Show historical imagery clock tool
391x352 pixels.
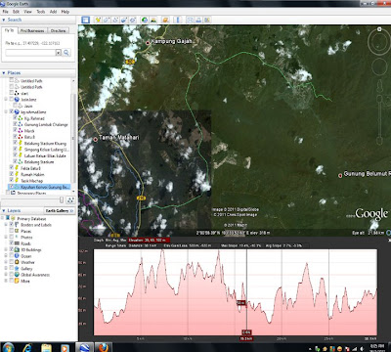[145, 20]
